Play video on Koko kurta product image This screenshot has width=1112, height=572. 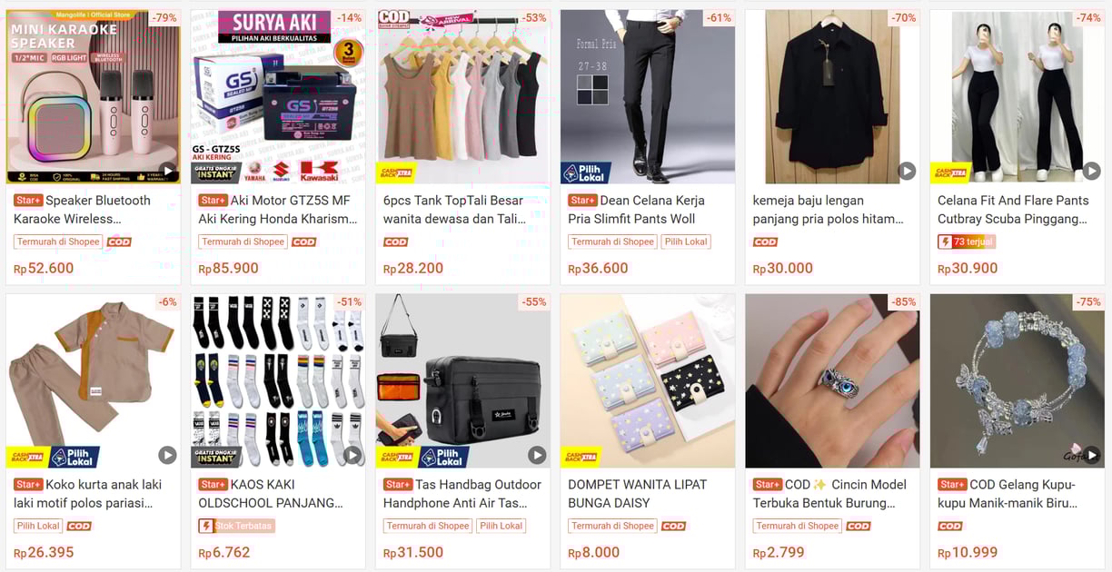(167, 454)
